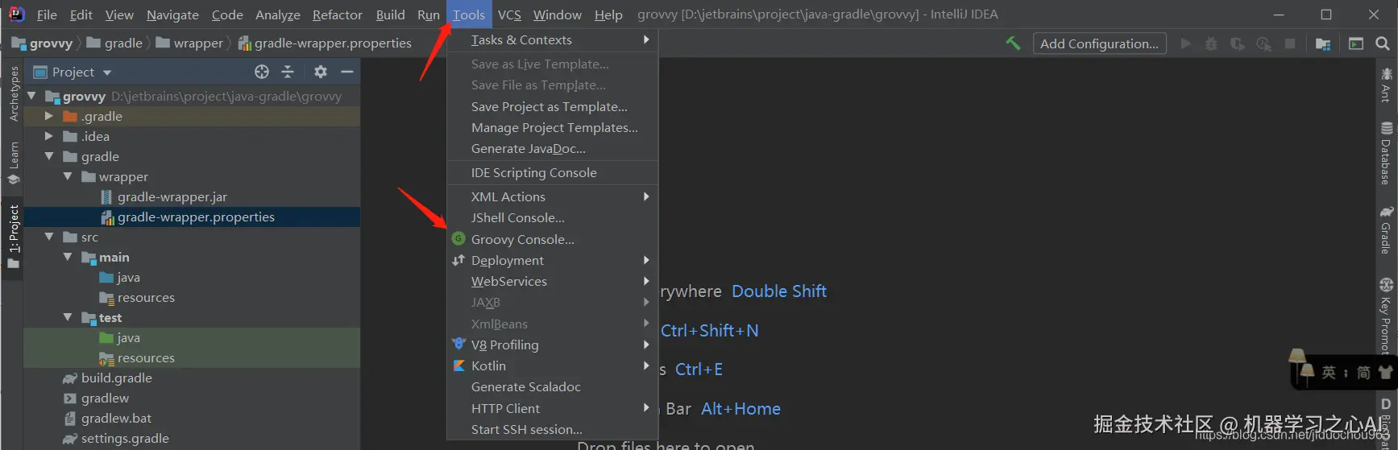The height and width of the screenshot is (450, 1398).
Task: Click Add Configuration button
Action: click(1099, 43)
